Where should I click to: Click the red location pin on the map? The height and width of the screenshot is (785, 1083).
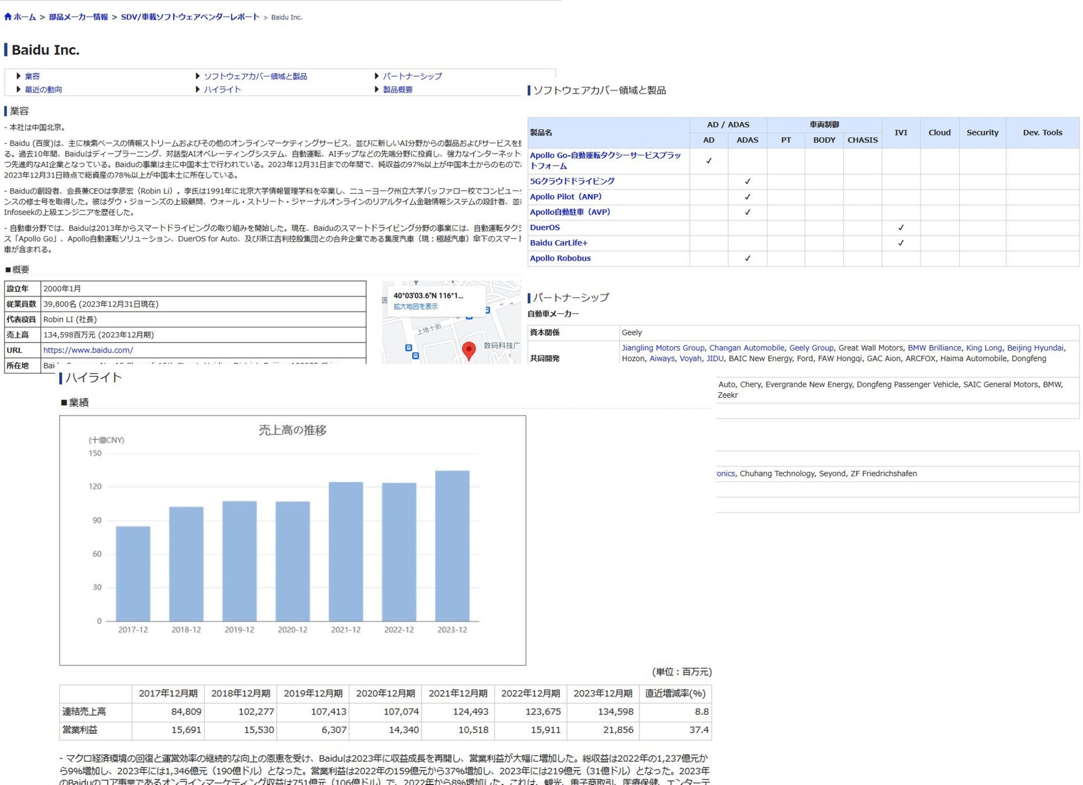pyautogui.click(x=468, y=349)
